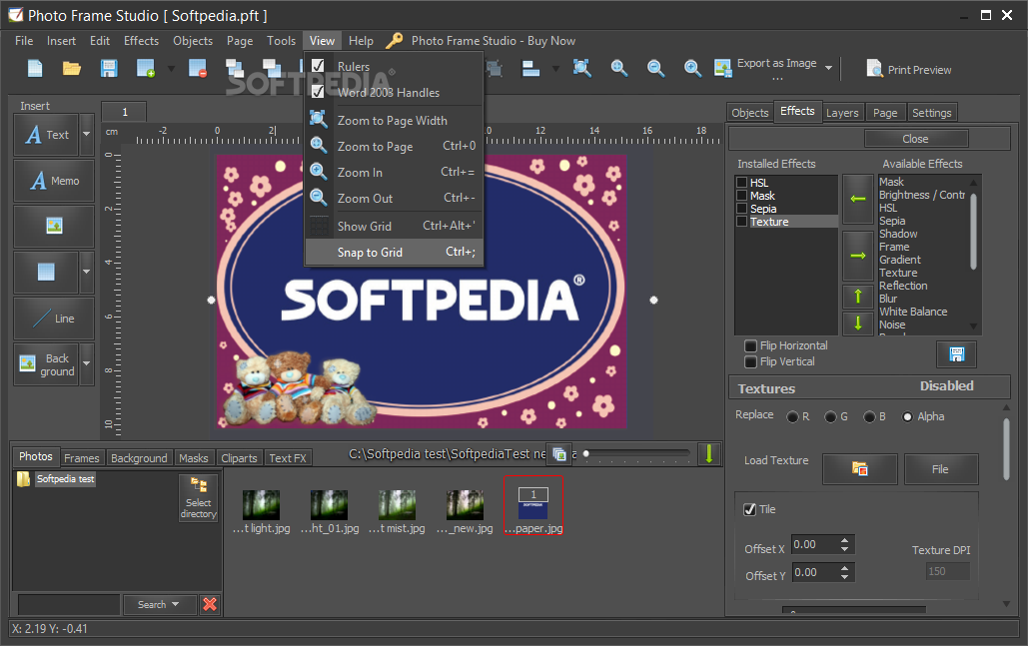This screenshot has height=646, width=1028.
Task: Click the image stack icon beside the path
Action: 559,454
